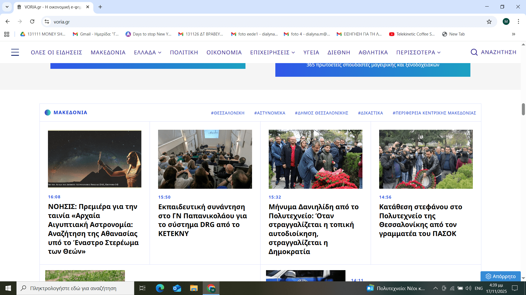The image size is (526, 295).
Task: Open bookmarks apps grid icon
Action: coord(7,34)
